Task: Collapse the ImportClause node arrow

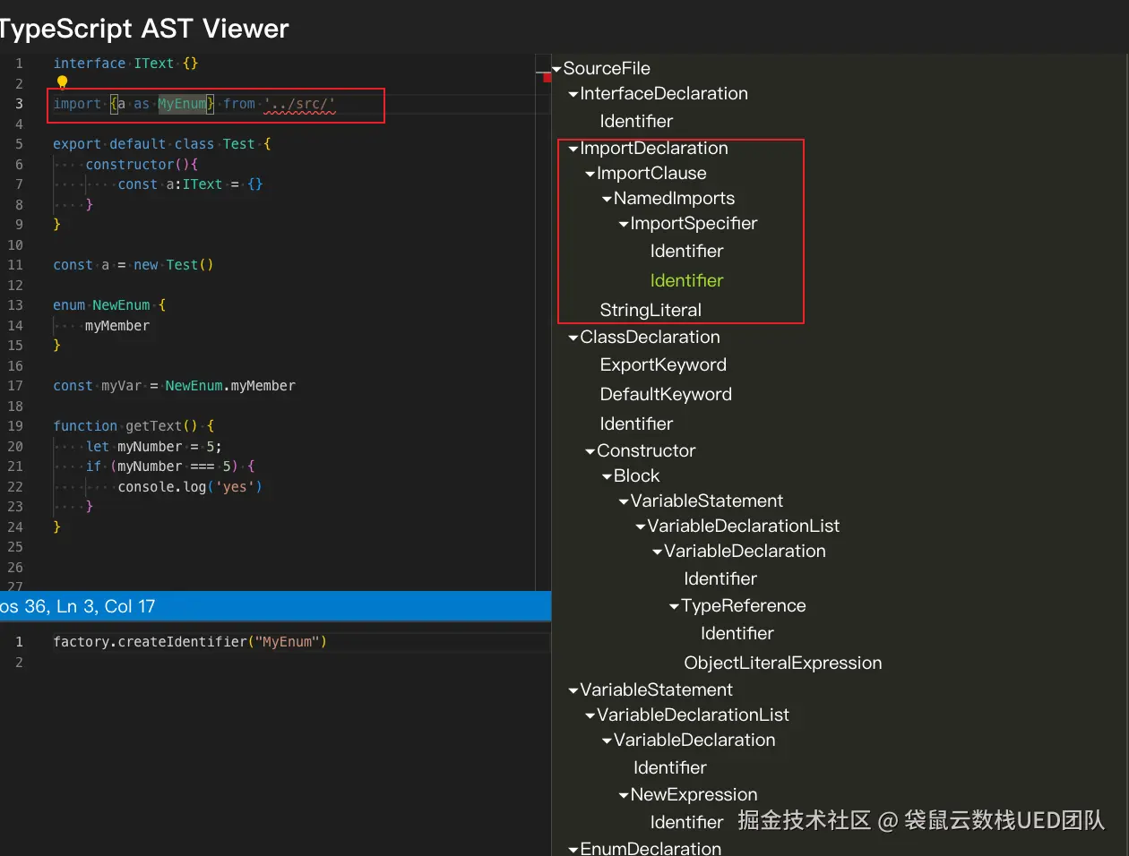Action: pos(590,174)
